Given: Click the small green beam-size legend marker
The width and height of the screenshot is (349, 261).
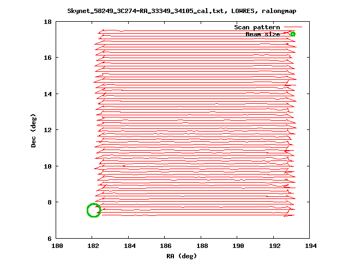Looking at the screenshot, I should (x=293, y=34).
